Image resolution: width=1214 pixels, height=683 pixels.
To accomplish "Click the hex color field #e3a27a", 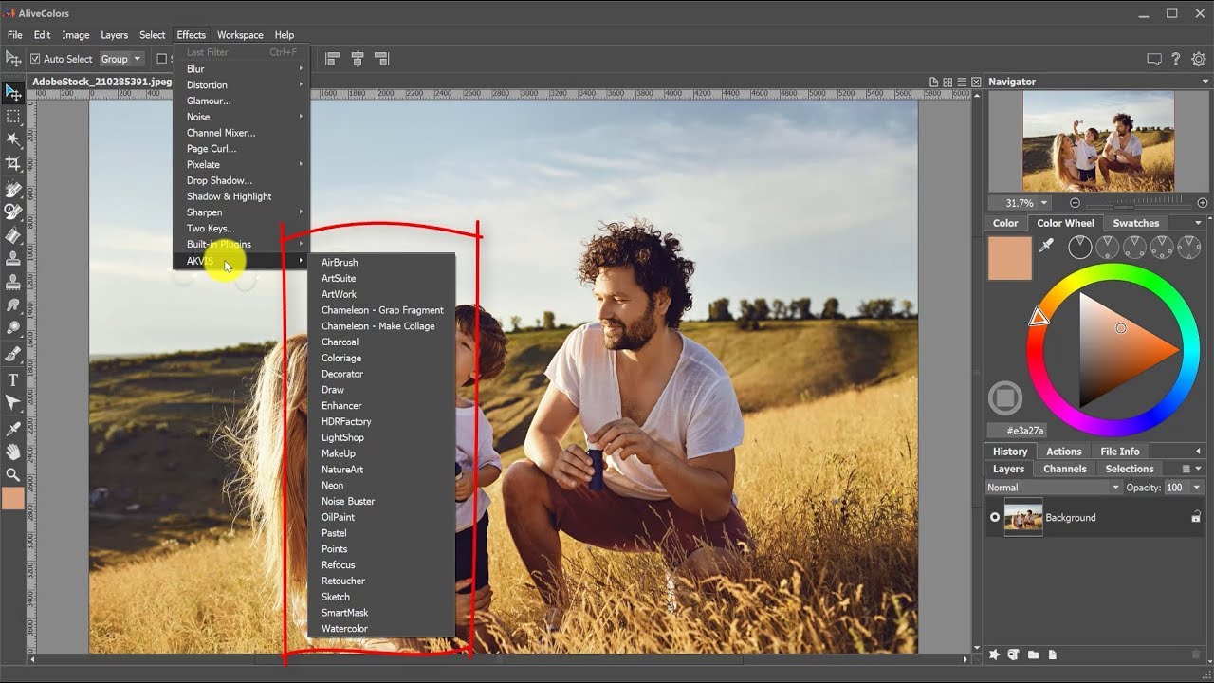I will pos(1018,431).
